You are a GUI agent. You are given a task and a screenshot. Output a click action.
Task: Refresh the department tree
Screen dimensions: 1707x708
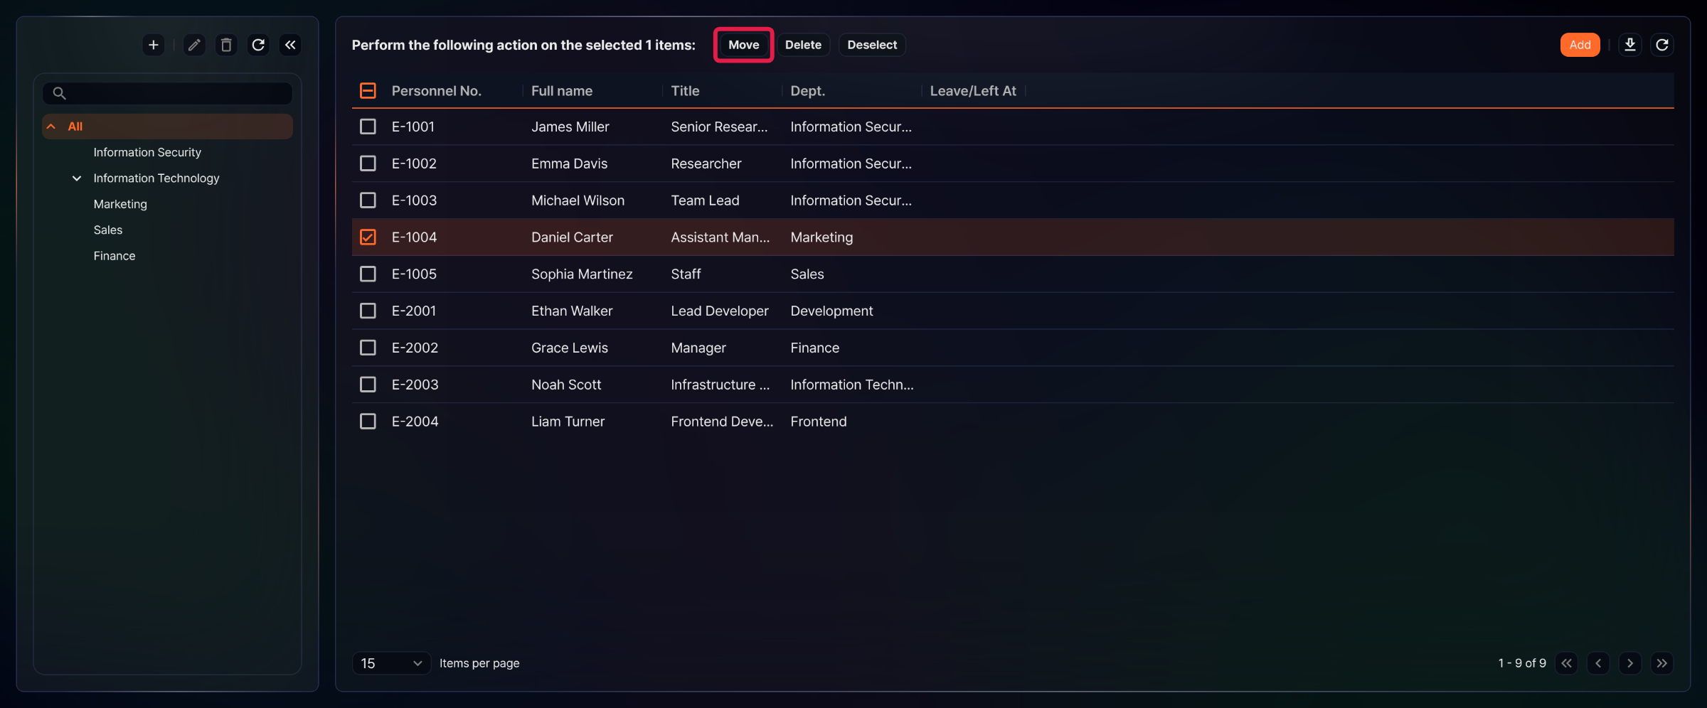(258, 45)
